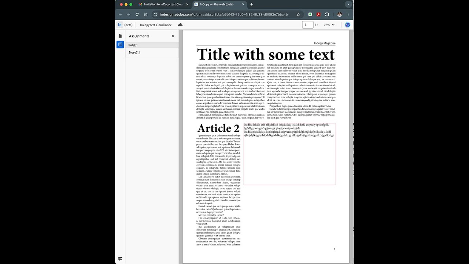Screen dimensions: 469x264
Task: Select Story7_1 under PAGE 1
Action: point(134,52)
